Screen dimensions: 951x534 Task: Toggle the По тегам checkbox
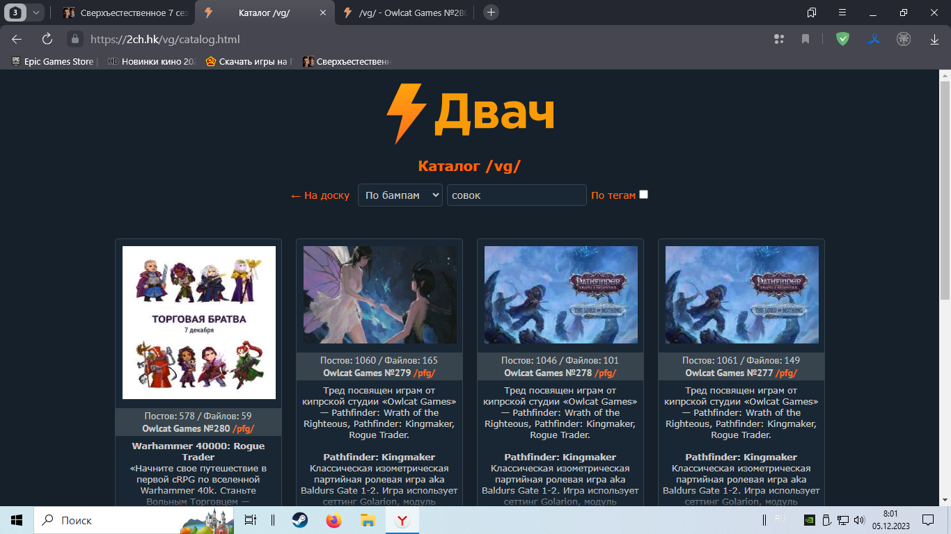644,195
